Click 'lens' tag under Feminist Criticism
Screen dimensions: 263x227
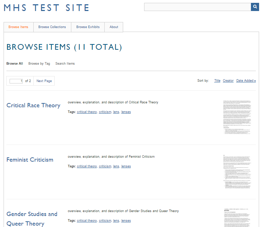point(116,166)
